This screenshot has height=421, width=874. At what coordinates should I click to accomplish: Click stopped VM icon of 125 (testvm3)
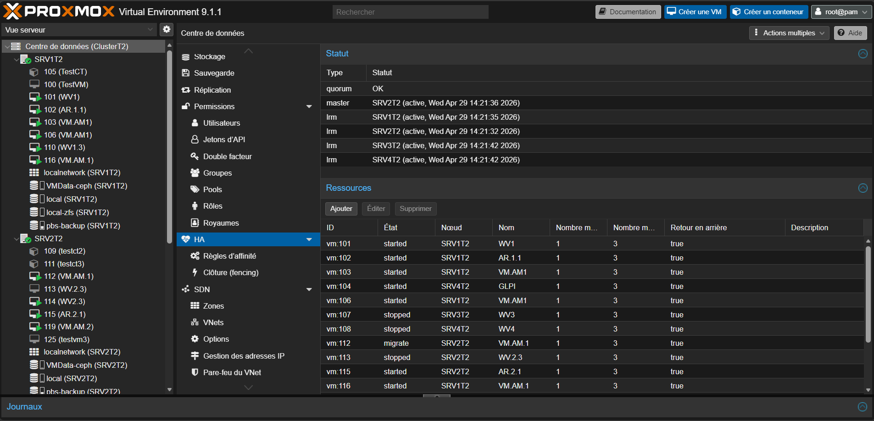pyautogui.click(x=34, y=339)
